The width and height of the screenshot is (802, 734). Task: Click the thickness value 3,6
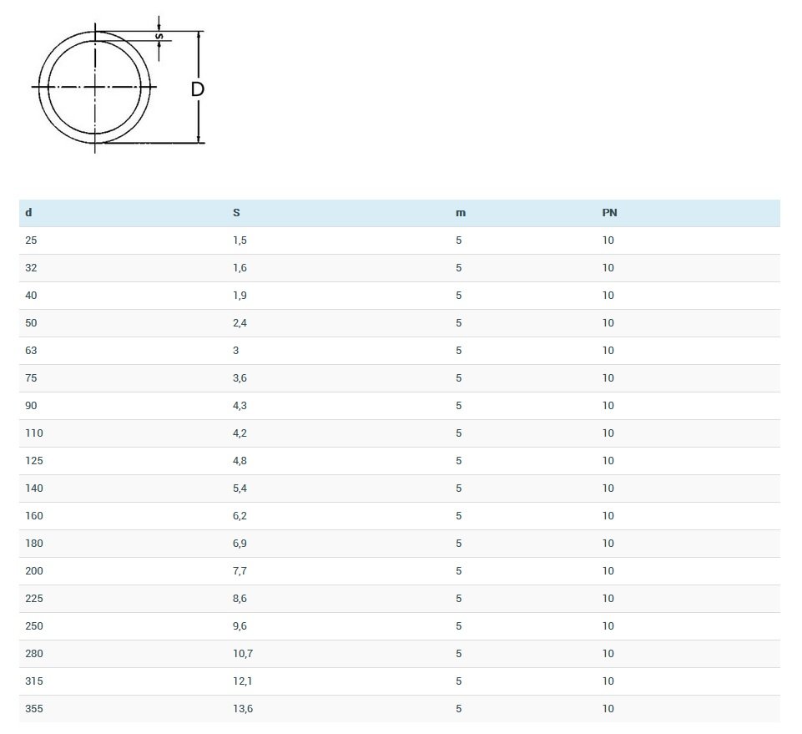240,378
